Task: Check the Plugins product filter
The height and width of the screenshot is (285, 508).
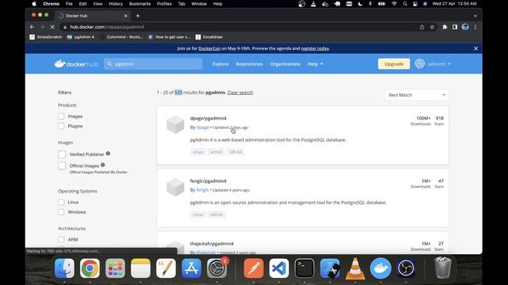Action: [x=61, y=126]
